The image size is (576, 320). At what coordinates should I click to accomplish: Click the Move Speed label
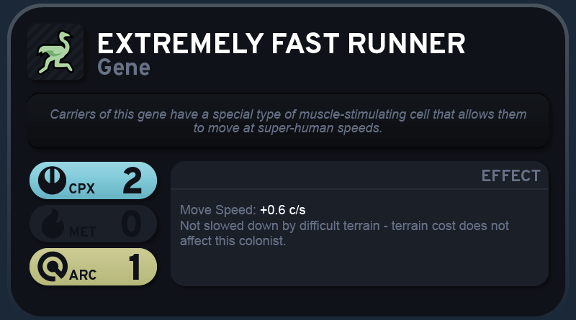tap(218, 210)
